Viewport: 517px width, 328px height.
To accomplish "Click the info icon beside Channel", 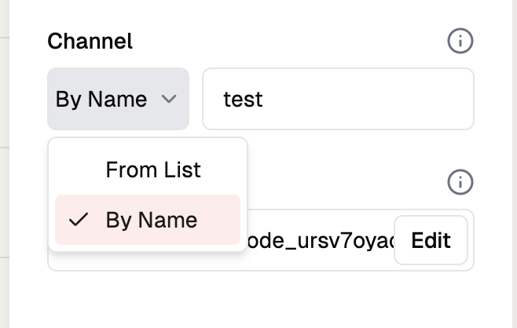I will [460, 41].
